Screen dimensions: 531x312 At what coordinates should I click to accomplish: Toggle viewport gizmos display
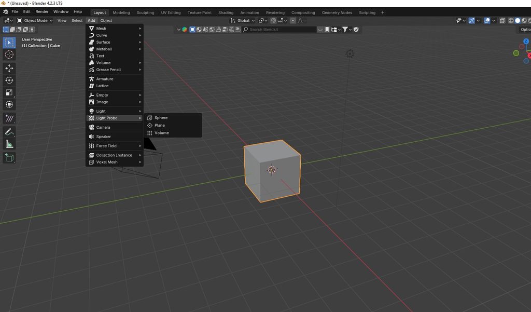[471, 21]
